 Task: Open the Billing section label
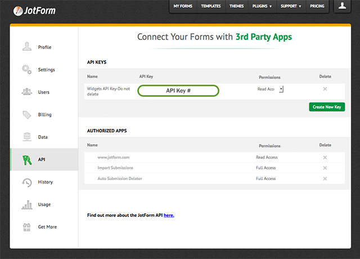(x=44, y=115)
